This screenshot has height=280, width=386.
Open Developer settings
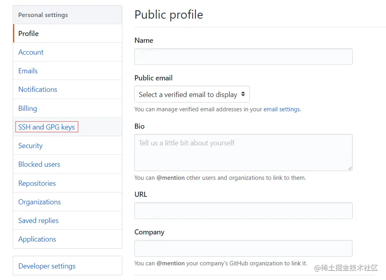[x=47, y=266]
